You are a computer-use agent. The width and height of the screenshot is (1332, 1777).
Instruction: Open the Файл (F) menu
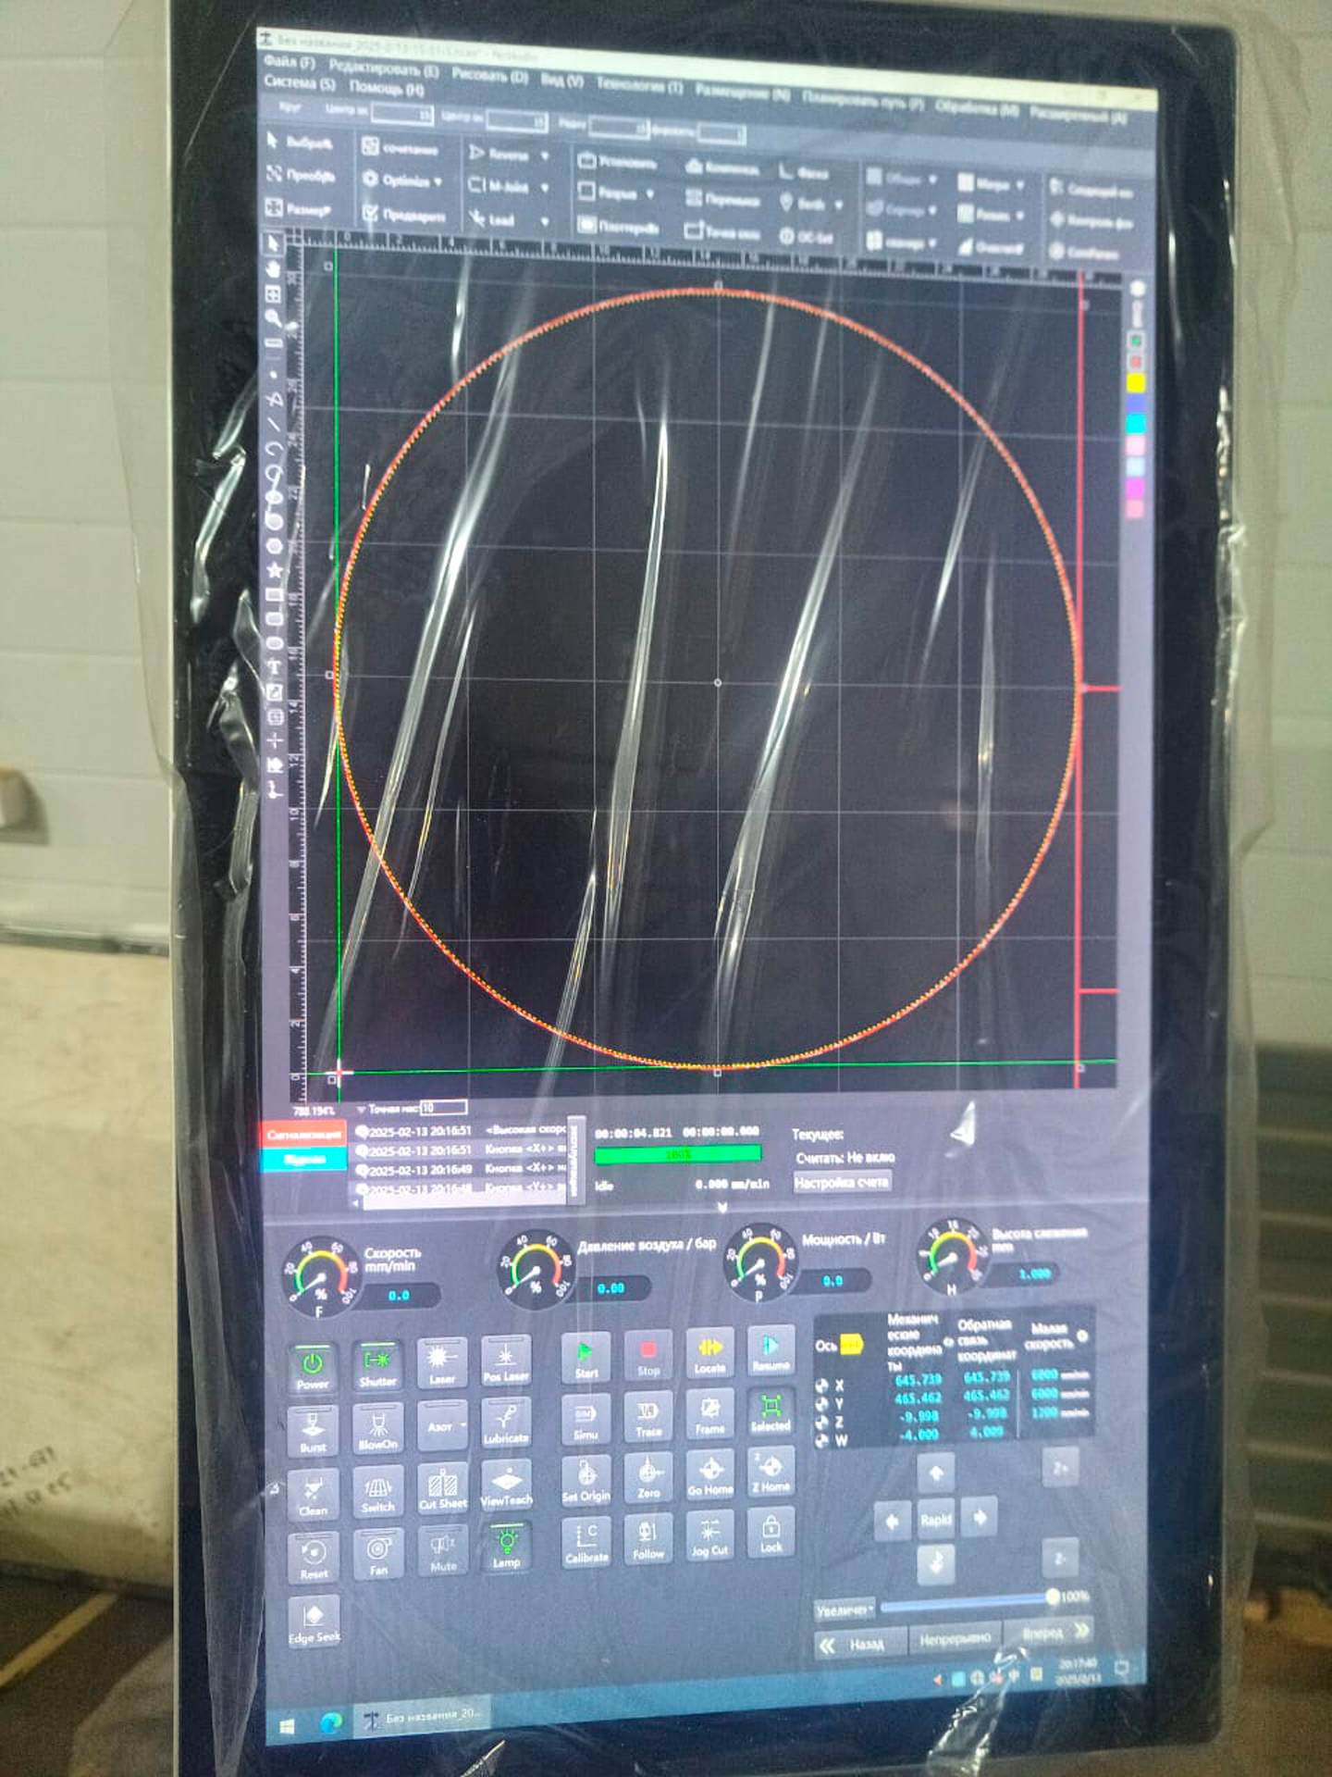click(x=289, y=62)
